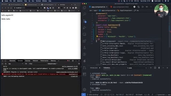This screenshot has height=96, width=171.
Task: Open the 'top' context dropdown in console
Action: (15, 64)
